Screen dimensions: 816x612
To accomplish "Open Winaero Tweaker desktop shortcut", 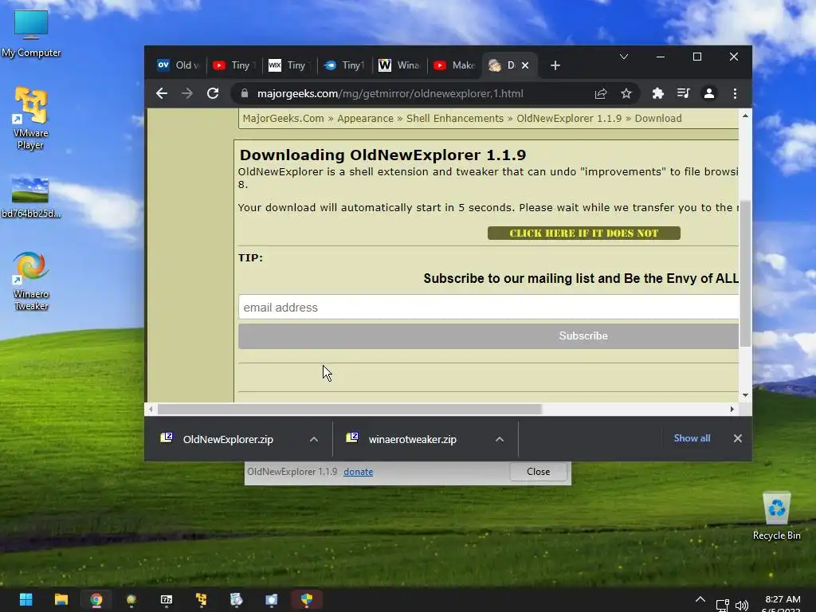I will coord(31,281).
